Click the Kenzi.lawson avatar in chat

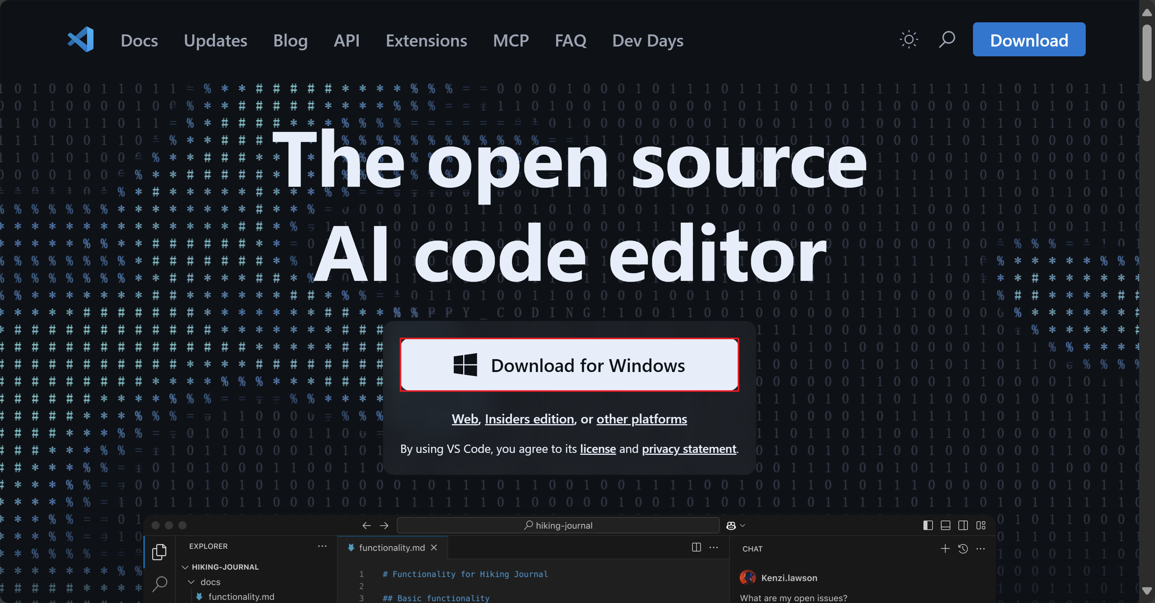(747, 577)
